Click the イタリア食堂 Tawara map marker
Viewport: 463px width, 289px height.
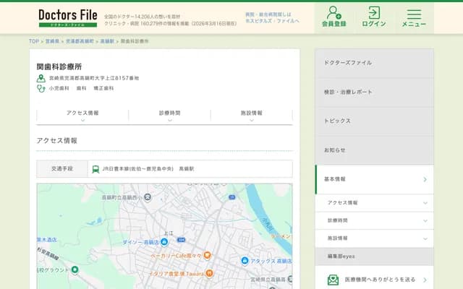209,273
